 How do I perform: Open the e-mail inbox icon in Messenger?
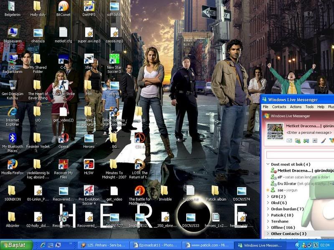pyautogui.click(x=289, y=141)
